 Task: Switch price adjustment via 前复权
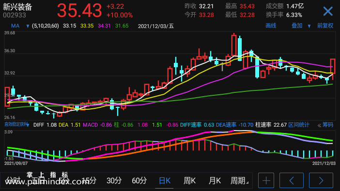click(325, 26)
